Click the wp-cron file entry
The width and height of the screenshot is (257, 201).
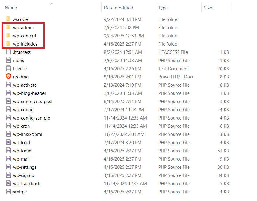pos(21,126)
